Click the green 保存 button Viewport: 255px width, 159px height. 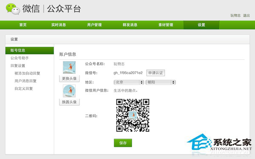pos(123,143)
